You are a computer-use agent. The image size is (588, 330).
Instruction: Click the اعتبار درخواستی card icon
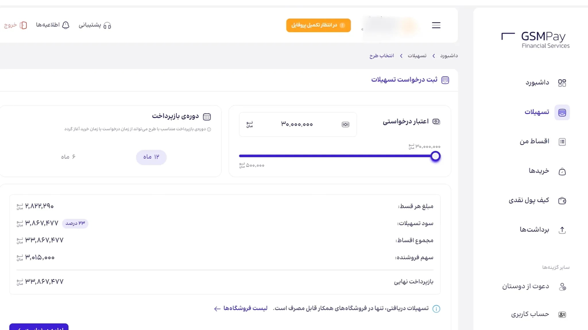pos(436,121)
